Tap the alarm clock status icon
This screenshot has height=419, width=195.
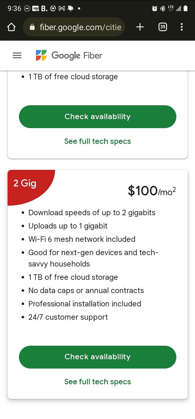[x=155, y=8]
